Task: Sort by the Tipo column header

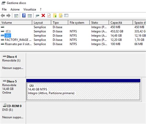Action: pos(59,22)
